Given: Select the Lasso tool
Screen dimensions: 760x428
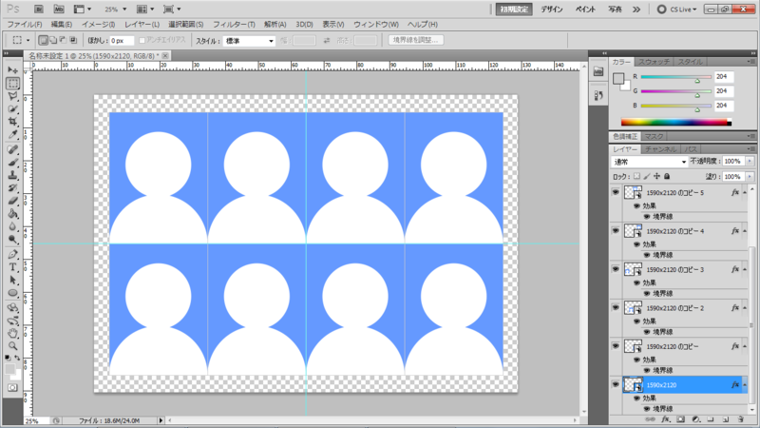Looking at the screenshot, I should click(13, 96).
